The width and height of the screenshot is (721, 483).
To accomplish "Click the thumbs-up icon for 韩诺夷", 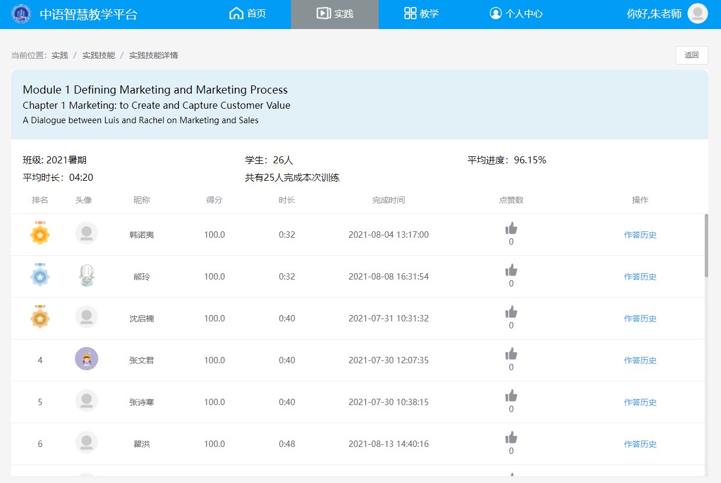I will click(511, 228).
